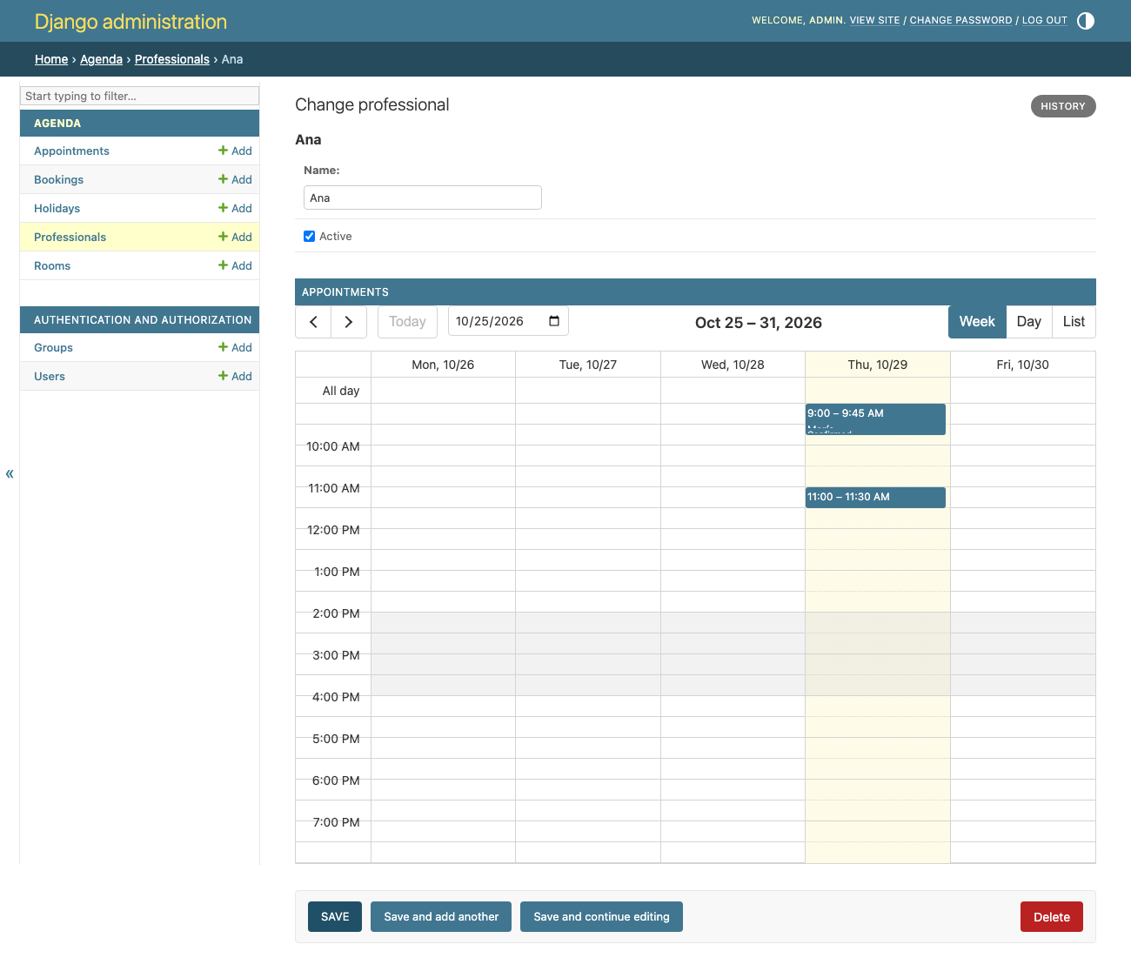Viewport: 1131px width, 978px height.
Task: Switch calendar to List view
Action: pos(1074,322)
